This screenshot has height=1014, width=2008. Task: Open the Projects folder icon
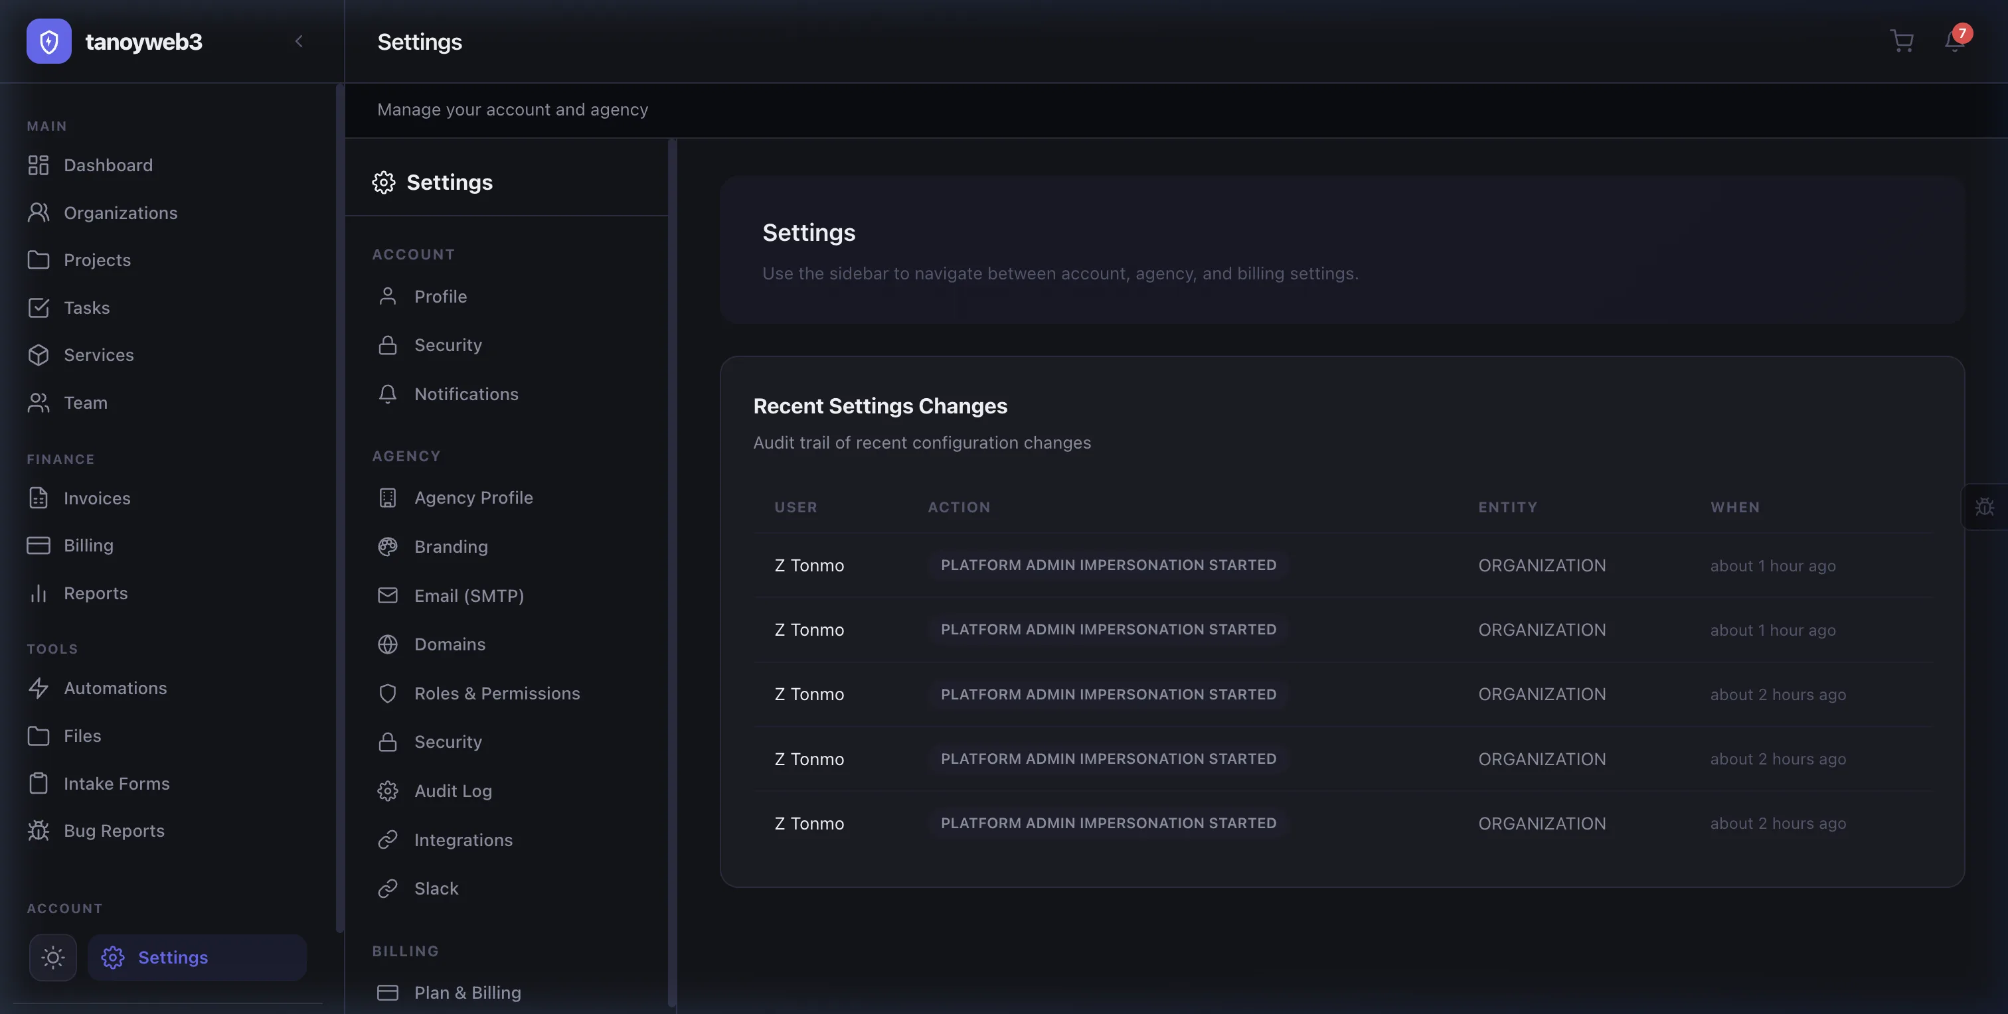click(x=40, y=260)
